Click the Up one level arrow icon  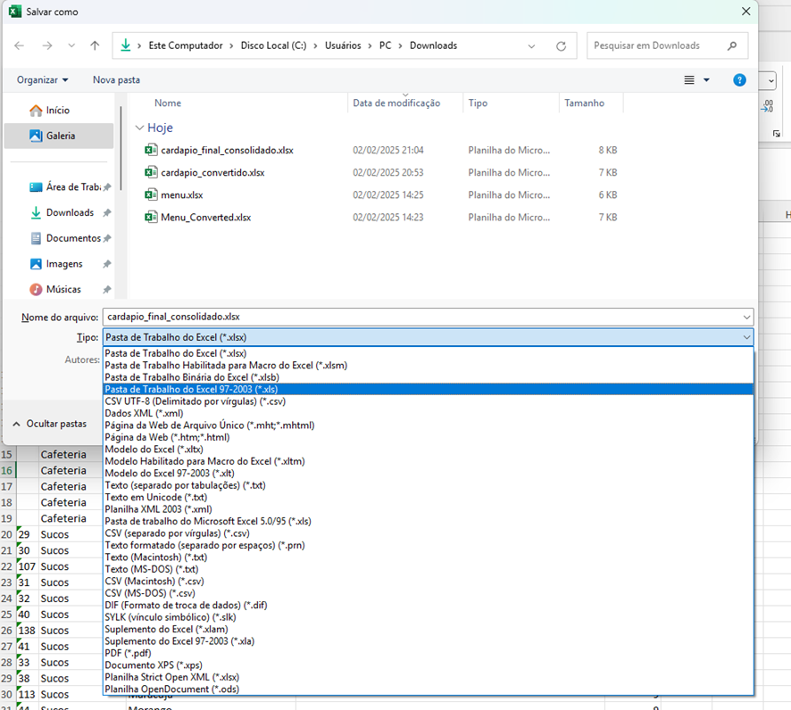96,45
